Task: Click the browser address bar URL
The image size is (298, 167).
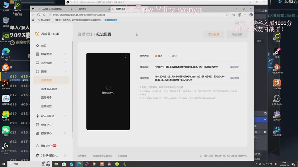Action: click(x=79, y=15)
